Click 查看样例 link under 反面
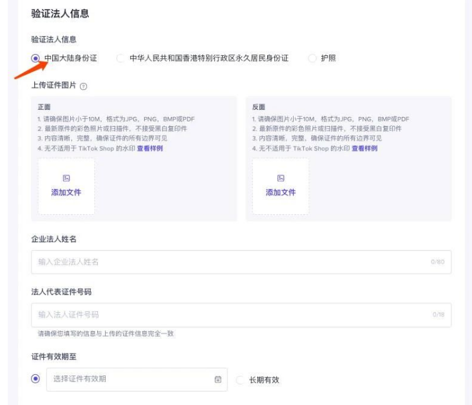This screenshot has height=405, width=472. tap(364, 148)
